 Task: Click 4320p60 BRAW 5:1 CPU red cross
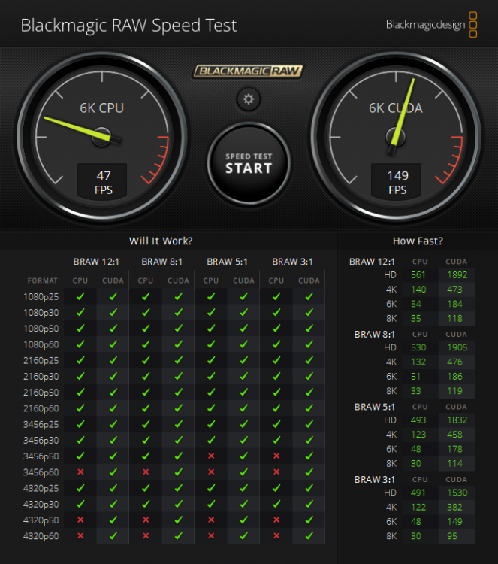tap(211, 535)
